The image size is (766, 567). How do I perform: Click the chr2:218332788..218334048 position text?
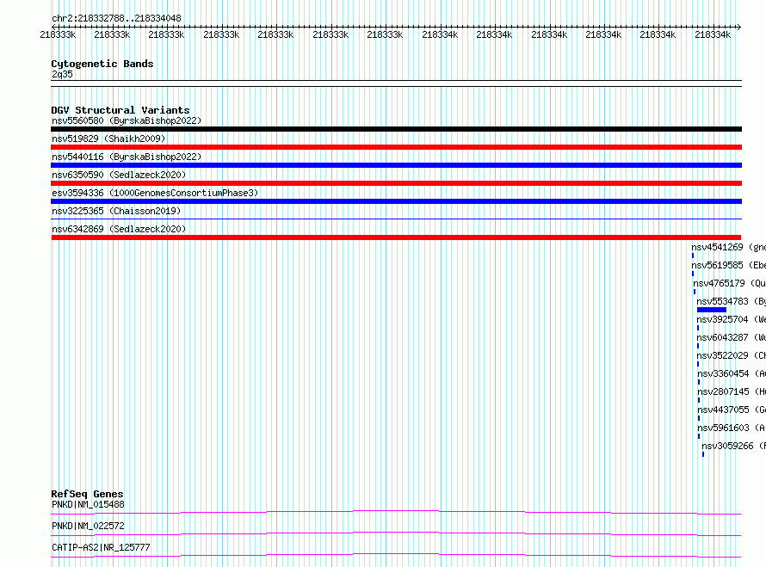tap(116, 19)
